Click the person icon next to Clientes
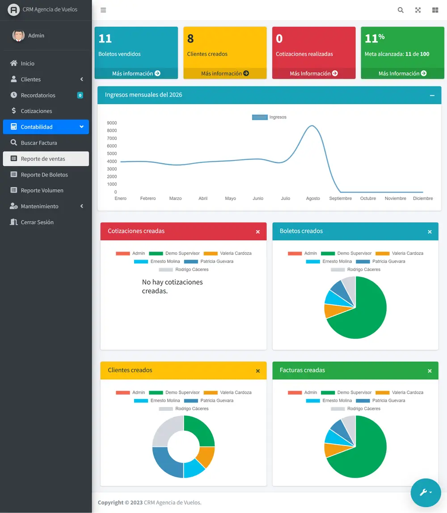 (x=14, y=79)
